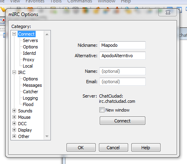Viewport: 187px width, 164px height.
Task: Select the DCC category label
Action: coord(22,124)
